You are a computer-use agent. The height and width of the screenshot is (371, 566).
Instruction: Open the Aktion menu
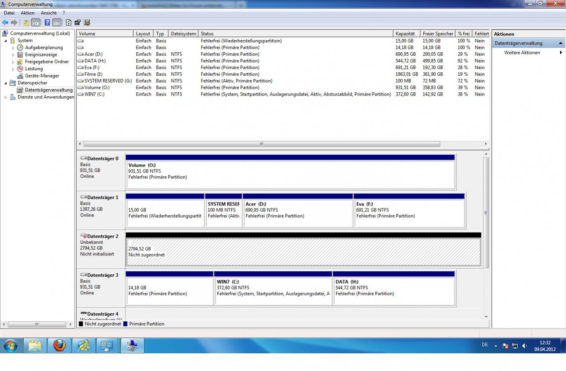(x=28, y=13)
